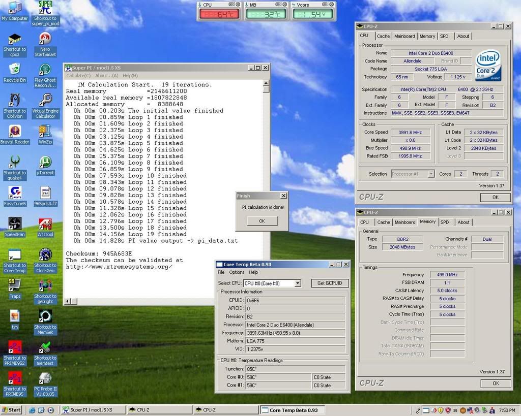The image size is (521, 416).
Task: Switch to the Mainboard tab in CPU-Z
Action: tap(404, 36)
